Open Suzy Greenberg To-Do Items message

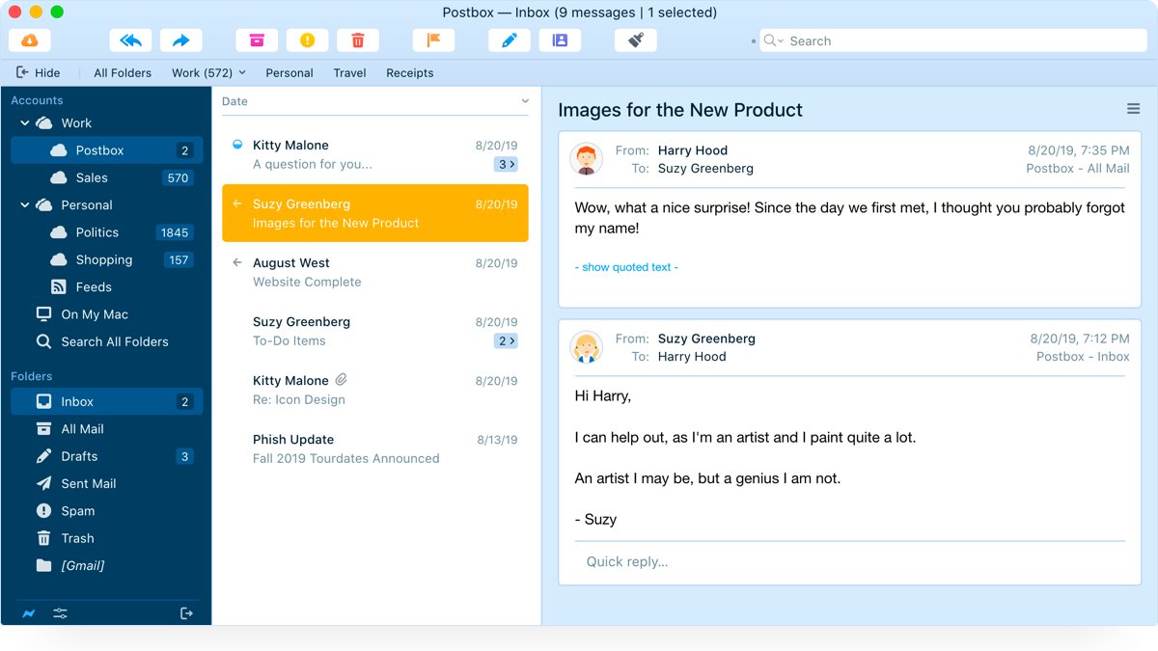point(375,331)
